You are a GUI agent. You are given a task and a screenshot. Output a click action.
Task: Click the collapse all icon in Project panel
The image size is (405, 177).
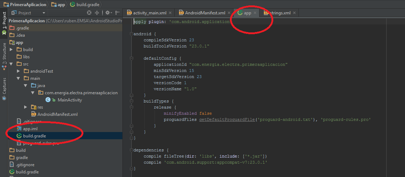click(97, 13)
